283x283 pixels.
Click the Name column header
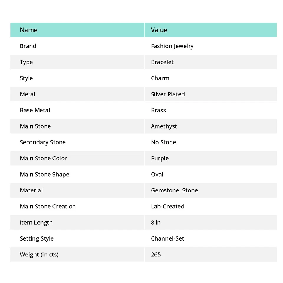tap(29, 30)
